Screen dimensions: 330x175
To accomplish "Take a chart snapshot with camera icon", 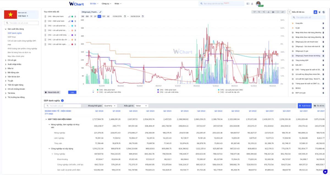I will (x=273, y=12).
